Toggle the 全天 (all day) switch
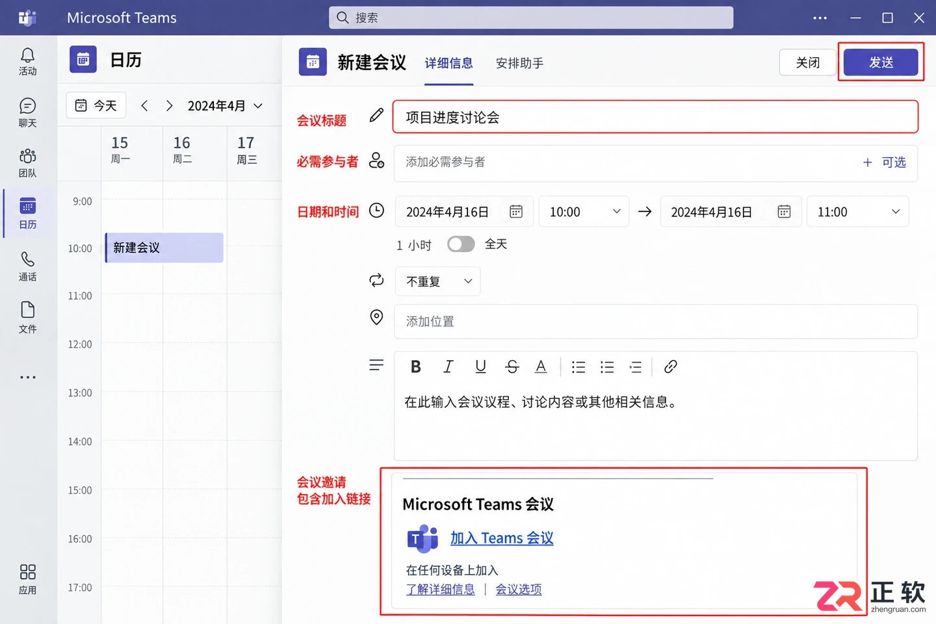Image resolution: width=936 pixels, height=624 pixels. (461, 244)
